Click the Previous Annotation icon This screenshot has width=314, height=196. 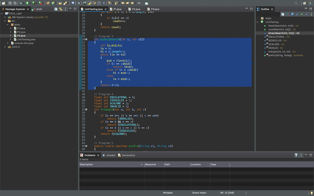[116, 3]
